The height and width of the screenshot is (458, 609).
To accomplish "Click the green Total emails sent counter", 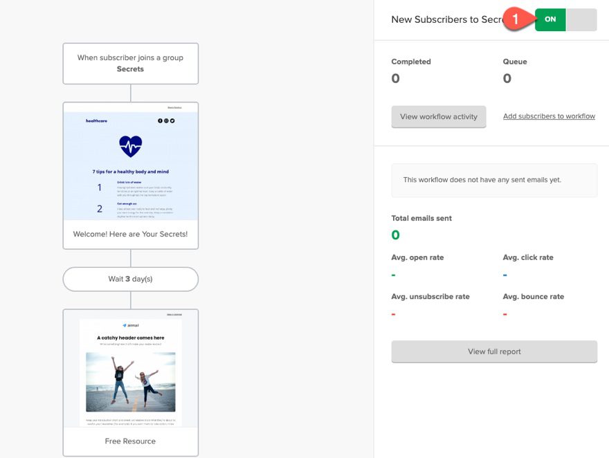I will (394, 235).
